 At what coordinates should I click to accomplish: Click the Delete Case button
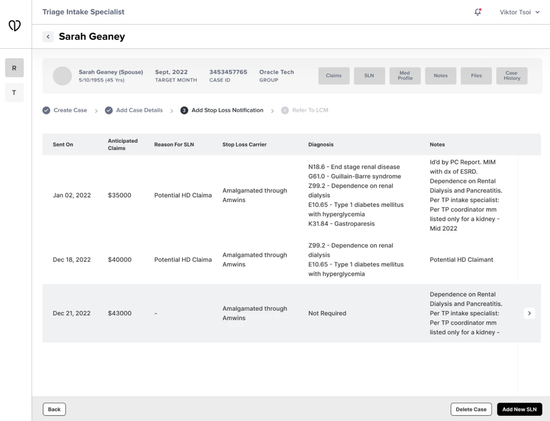471,409
